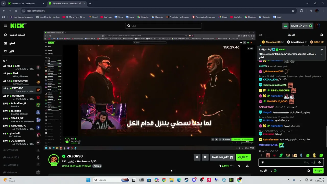Open a new browser tab
The width and height of the screenshot is (327, 184).
(90, 4)
